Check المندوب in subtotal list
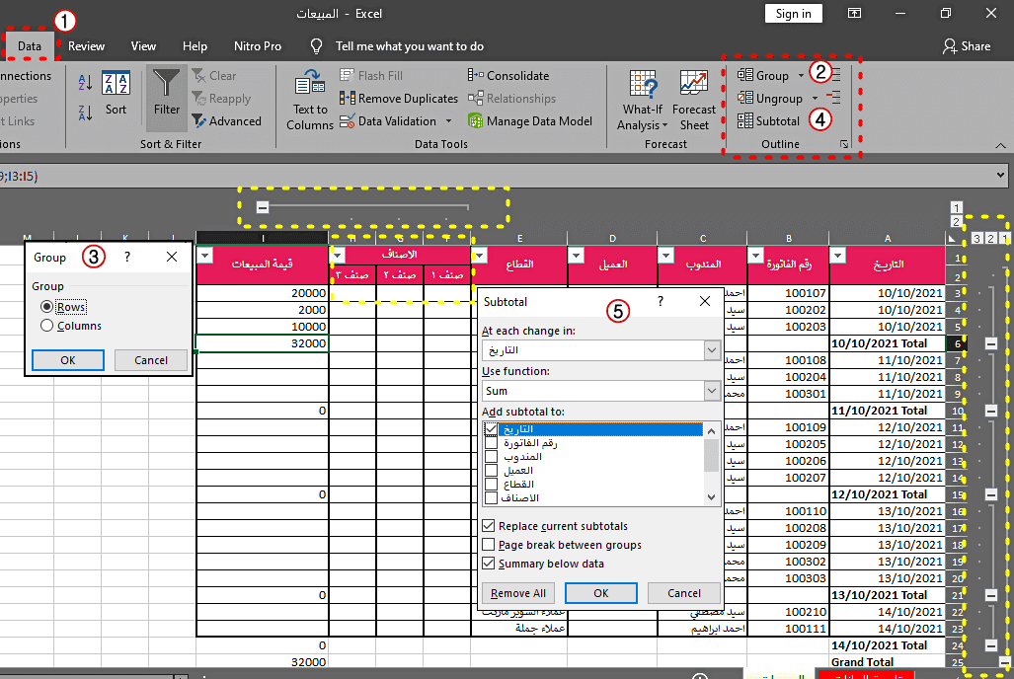 click(491, 457)
